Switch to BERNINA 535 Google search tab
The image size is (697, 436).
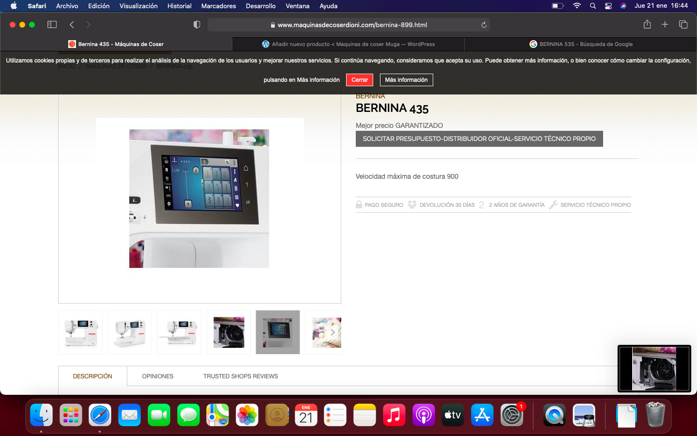581,44
